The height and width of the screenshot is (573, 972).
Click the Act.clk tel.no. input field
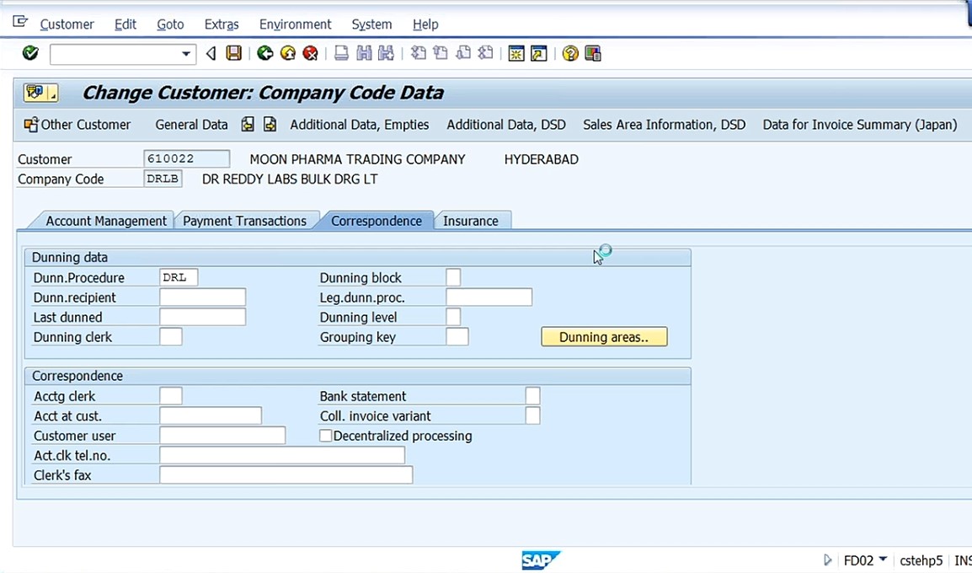tap(282, 455)
